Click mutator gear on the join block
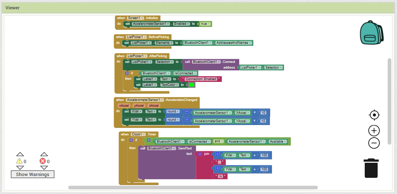 [200, 154]
